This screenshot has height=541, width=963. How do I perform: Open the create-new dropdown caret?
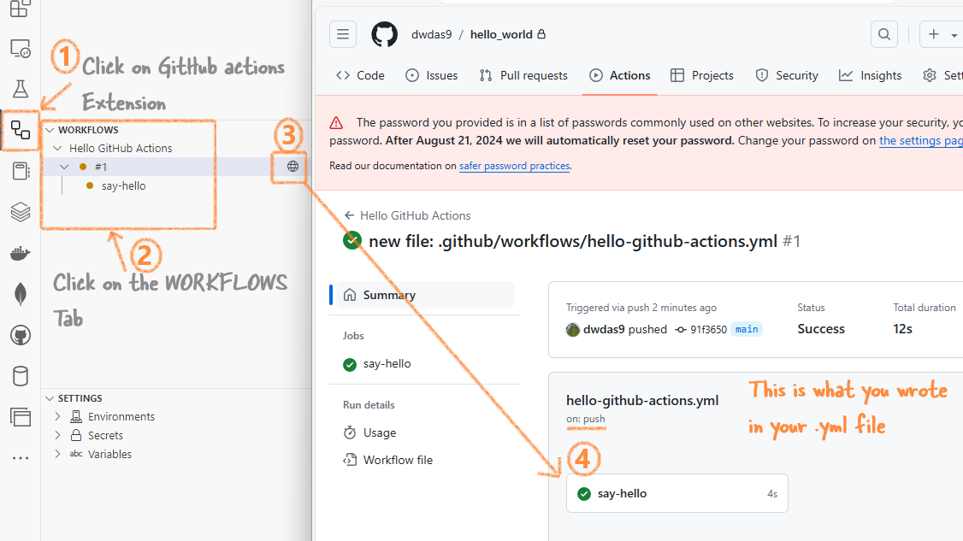pos(954,35)
